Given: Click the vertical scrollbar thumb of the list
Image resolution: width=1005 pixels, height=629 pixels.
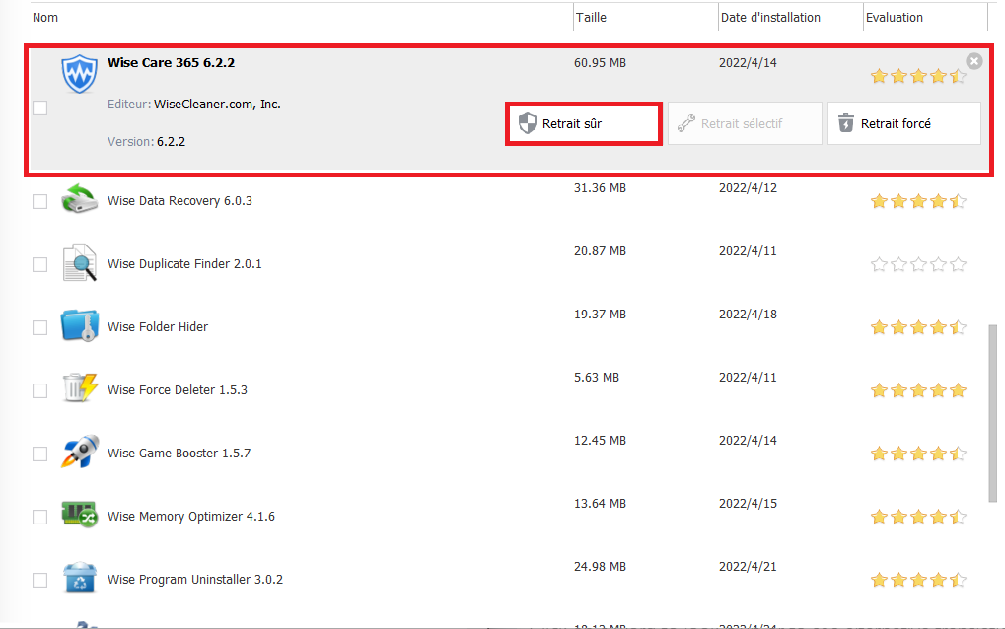Looking at the screenshot, I should click(x=993, y=413).
